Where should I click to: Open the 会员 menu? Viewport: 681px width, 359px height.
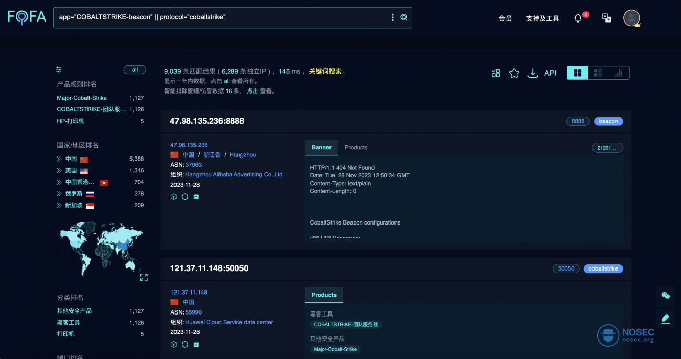point(505,18)
